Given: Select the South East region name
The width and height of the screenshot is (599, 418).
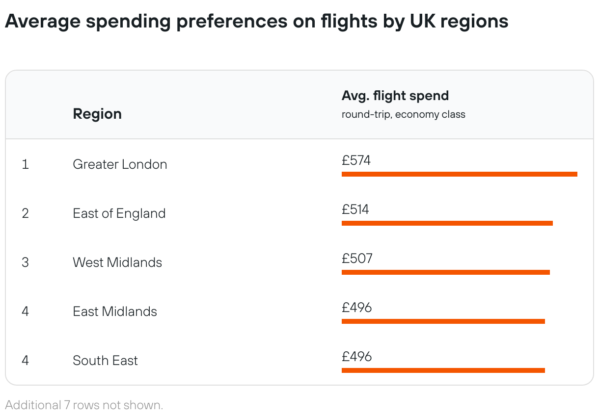Looking at the screenshot, I should point(105,361).
